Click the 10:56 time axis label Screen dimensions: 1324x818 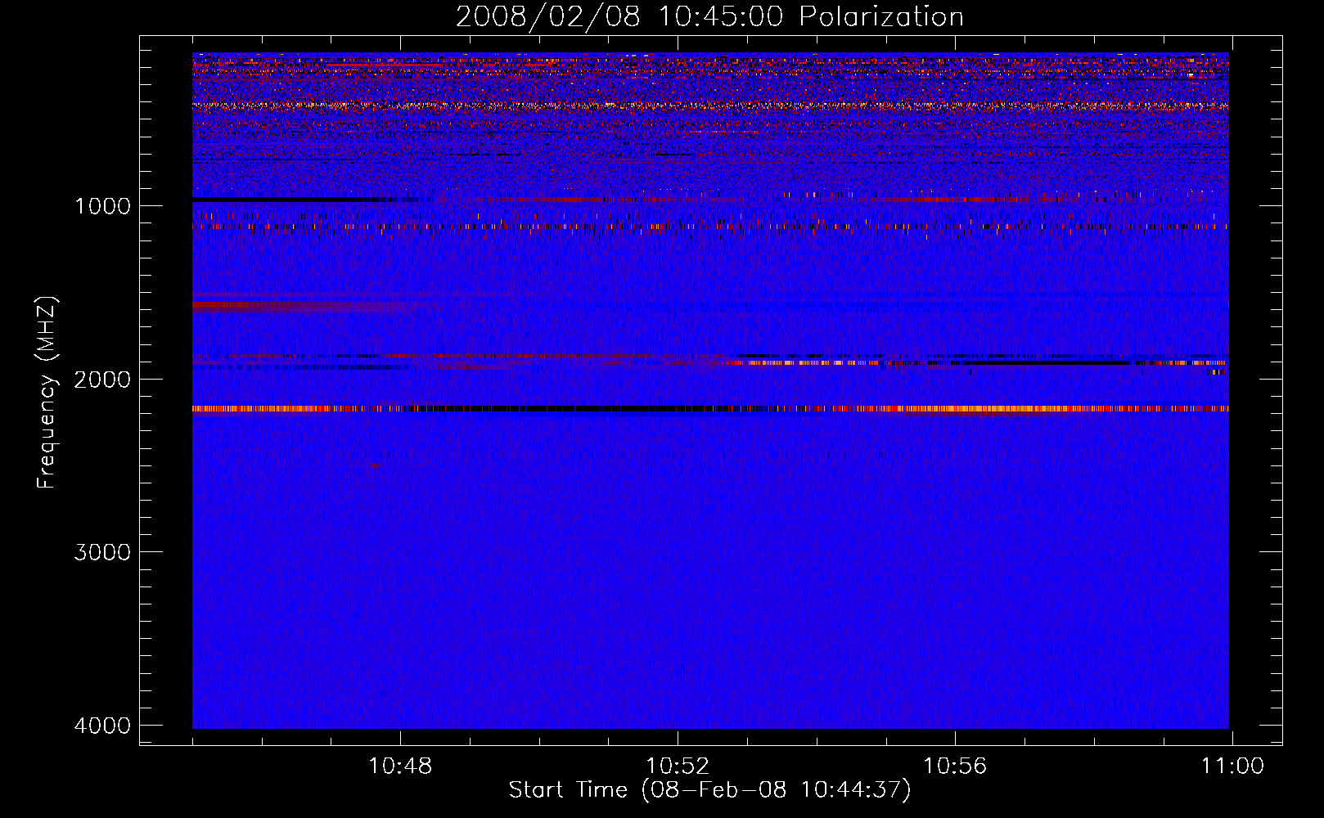click(x=955, y=766)
